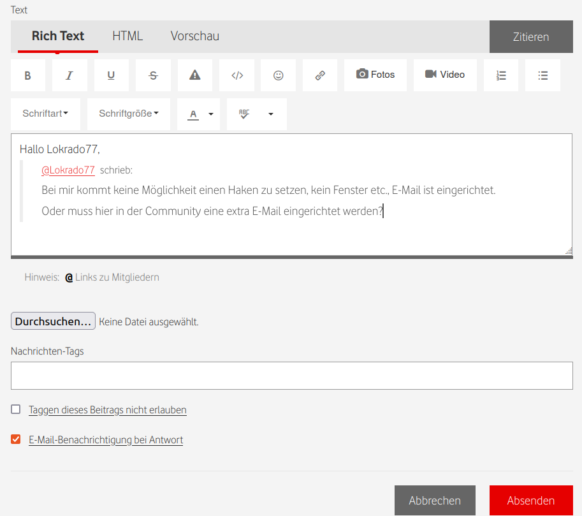
Task: Apply italic formatting
Action: (x=69, y=75)
